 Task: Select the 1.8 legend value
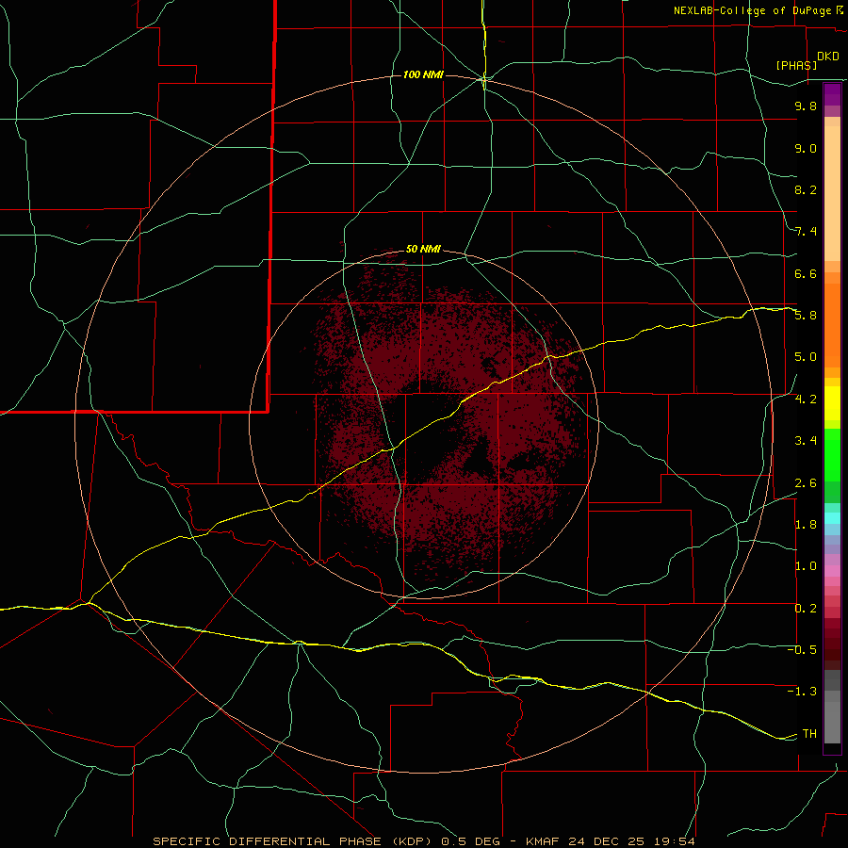(806, 525)
